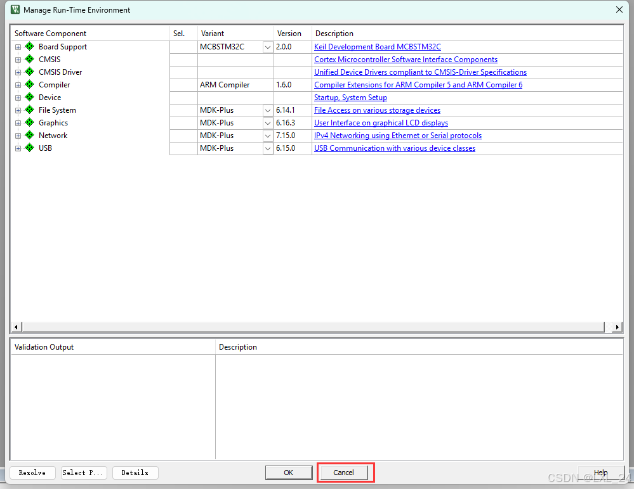Expand the USB tree node

coord(18,148)
